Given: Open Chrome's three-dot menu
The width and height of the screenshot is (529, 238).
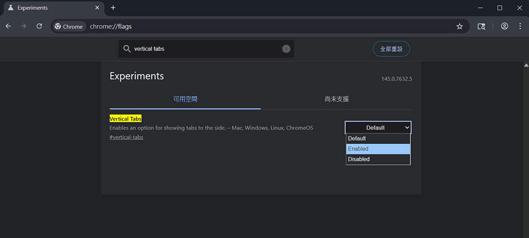Looking at the screenshot, I should point(519,26).
